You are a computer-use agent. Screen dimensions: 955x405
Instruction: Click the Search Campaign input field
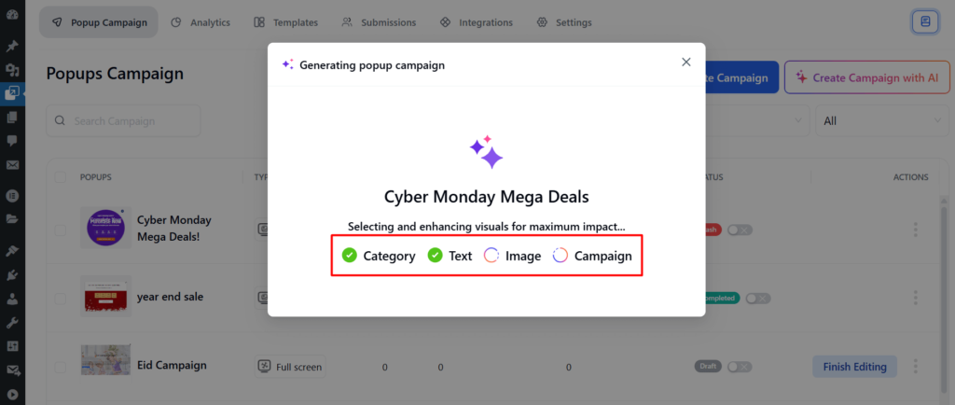pyautogui.click(x=124, y=120)
